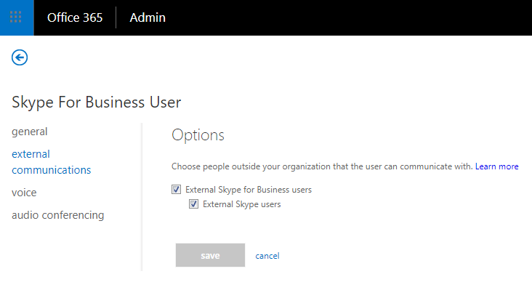Go back using the circled arrow icon
The height and width of the screenshot is (290, 532).
pos(20,57)
